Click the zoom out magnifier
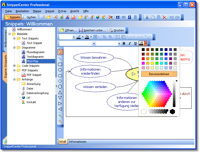Image resolution: width=200 pixels, height=153 pixels. coord(60,121)
